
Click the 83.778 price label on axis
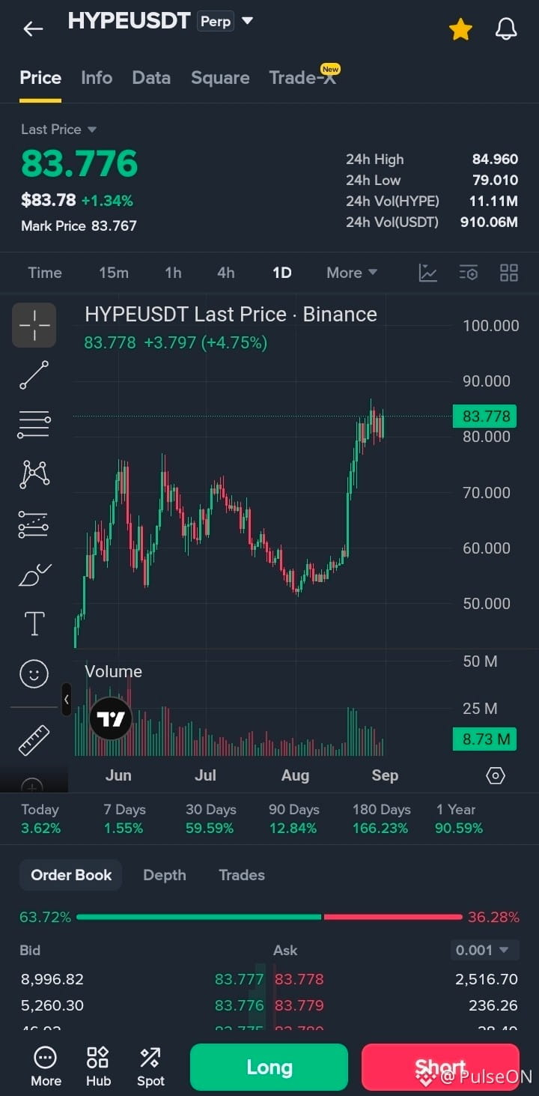(x=485, y=417)
